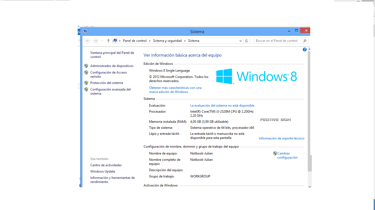Click the shield icon beside Administrador de dispositivos
This screenshot has width=375, height=210.
86,66
